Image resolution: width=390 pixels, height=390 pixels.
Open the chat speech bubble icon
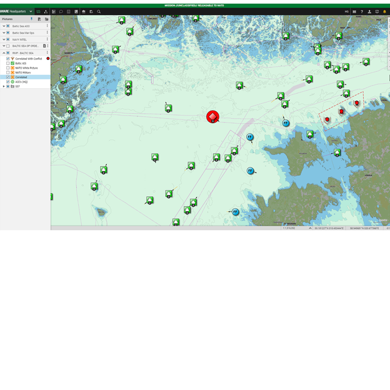point(61,11)
